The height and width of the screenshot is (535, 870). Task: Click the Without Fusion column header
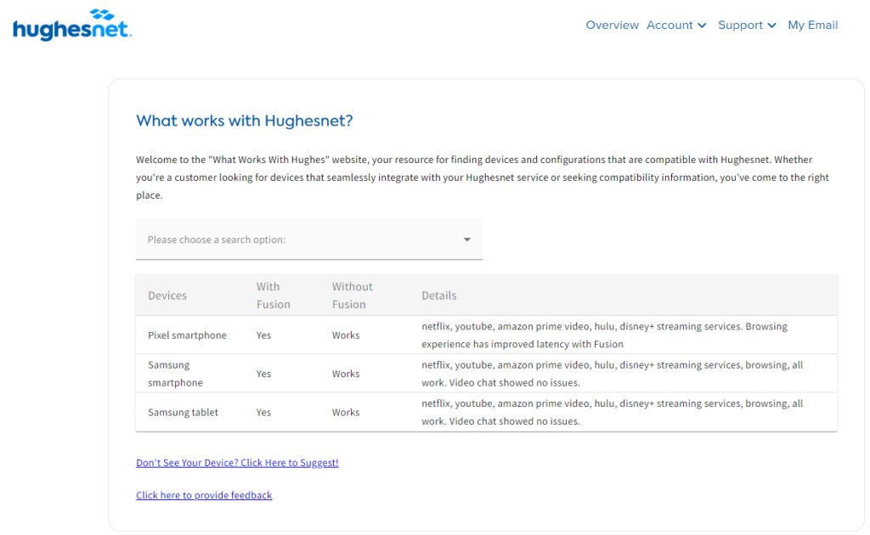(352, 296)
